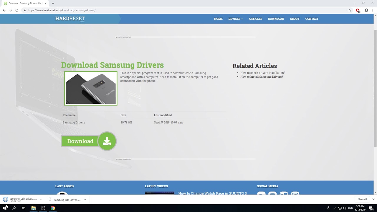
Task: Open Chrome icon in taskbar
Action: (x=53, y=208)
